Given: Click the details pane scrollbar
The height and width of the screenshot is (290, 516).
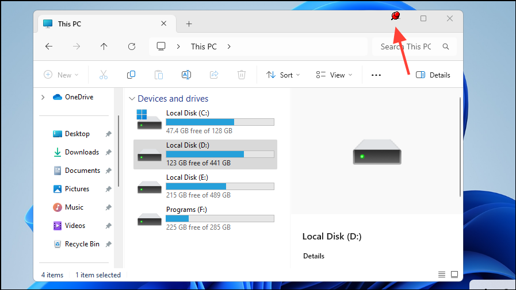Looking at the screenshot, I should tap(460, 147).
